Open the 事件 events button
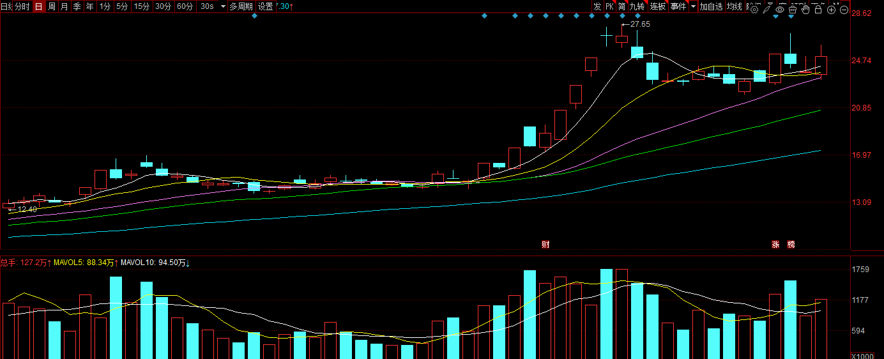The height and width of the screenshot is (359, 884). tap(678, 6)
